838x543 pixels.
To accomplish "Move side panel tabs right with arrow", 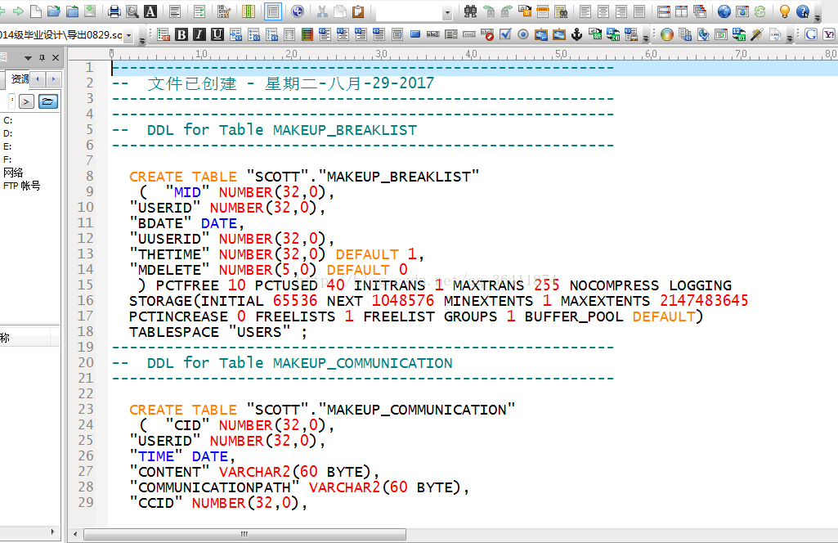I will (53, 79).
